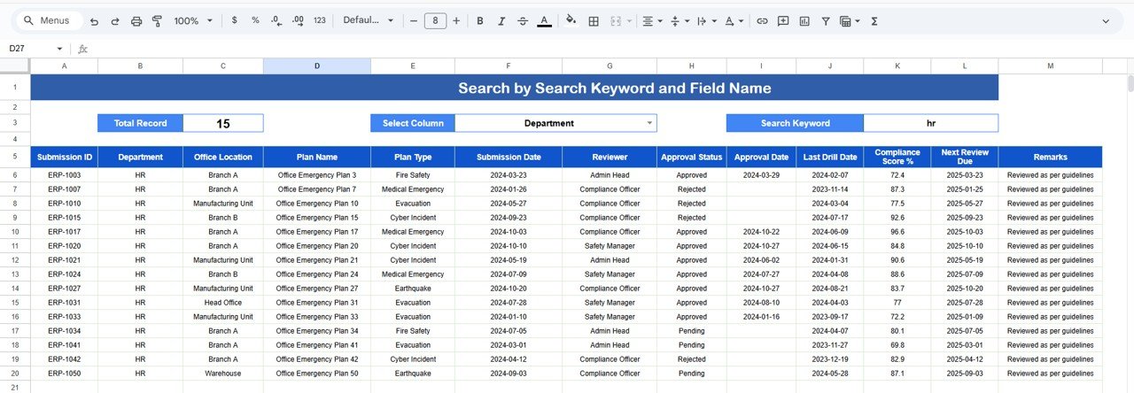The width and height of the screenshot is (1134, 393).
Task: Click the Insert chart icon
Action: [x=804, y=20]
